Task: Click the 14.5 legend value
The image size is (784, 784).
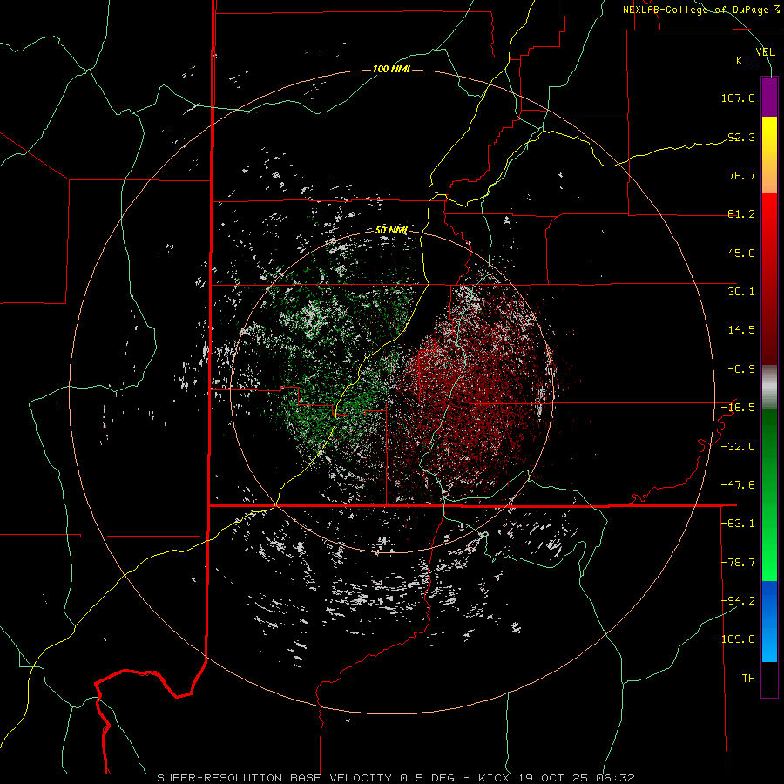Action: click(741, 330)
